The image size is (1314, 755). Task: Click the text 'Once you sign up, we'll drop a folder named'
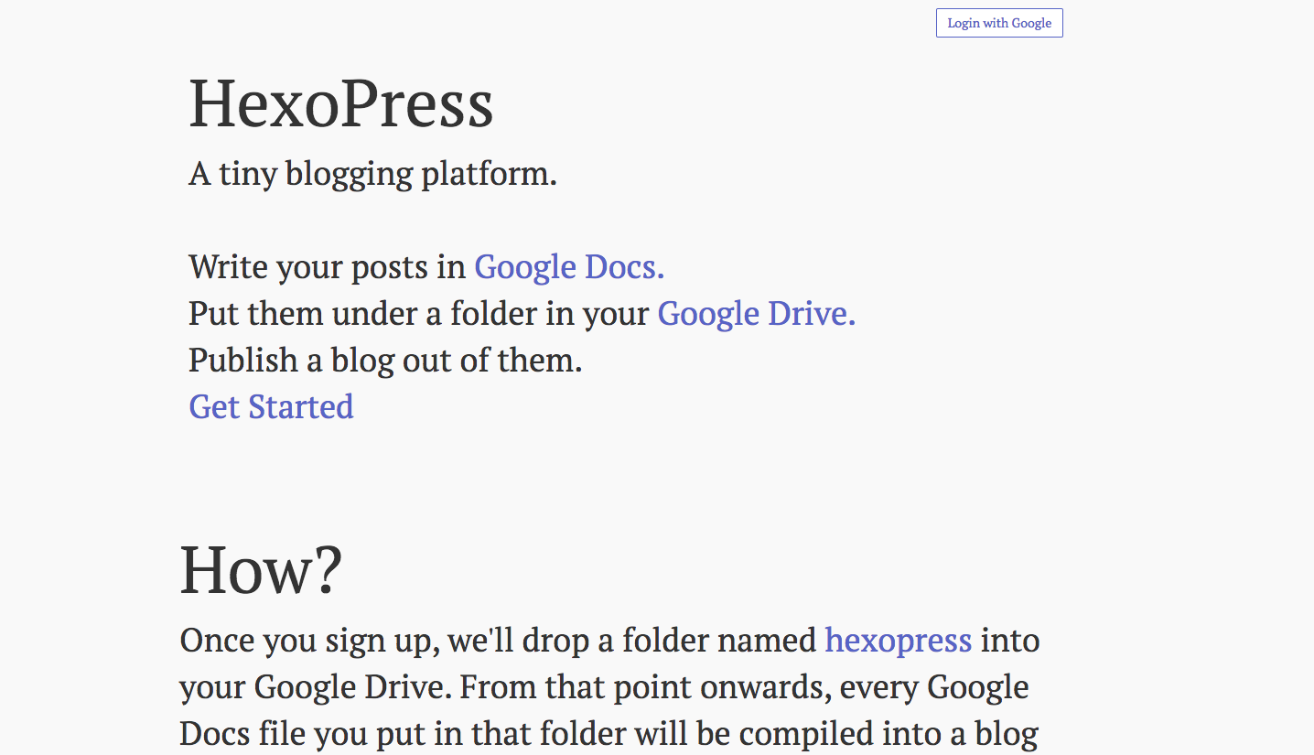tap(499, 640)
